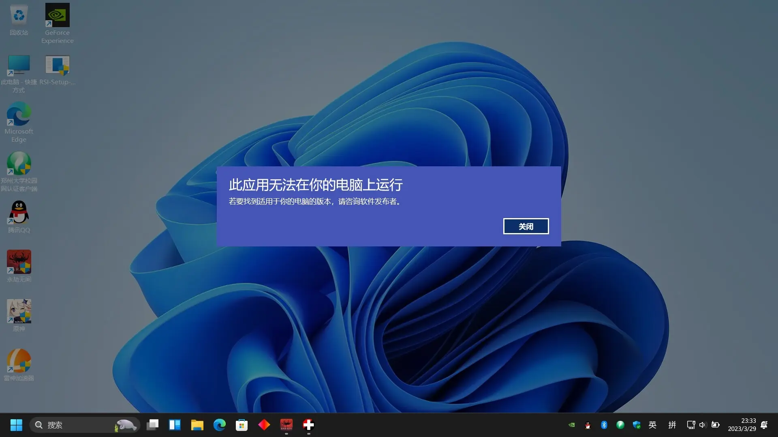The height and width of the screenshot is (437, 778).
Task: Open Microsoft Store from the taskbar
Action: click(242, 425)
